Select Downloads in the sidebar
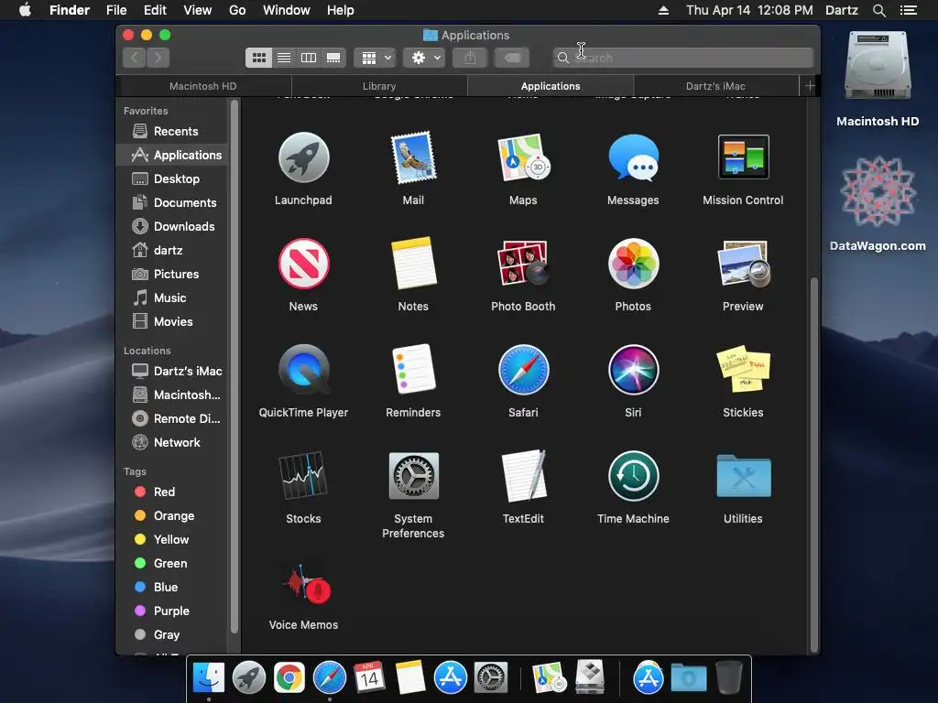Image resolution: width=938 pixels, height=703 pixels. pos(171,227)
